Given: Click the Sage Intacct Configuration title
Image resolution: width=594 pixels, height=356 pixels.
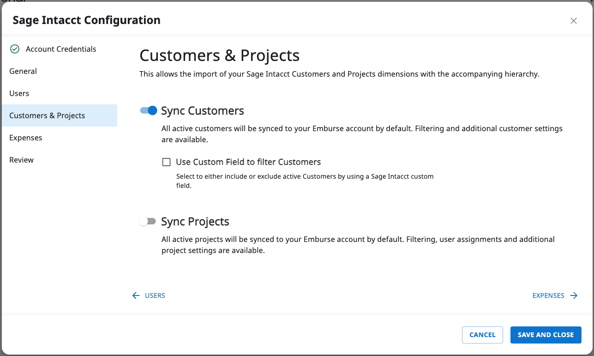Looking at the screenshot, I should [x=87, y=20].
